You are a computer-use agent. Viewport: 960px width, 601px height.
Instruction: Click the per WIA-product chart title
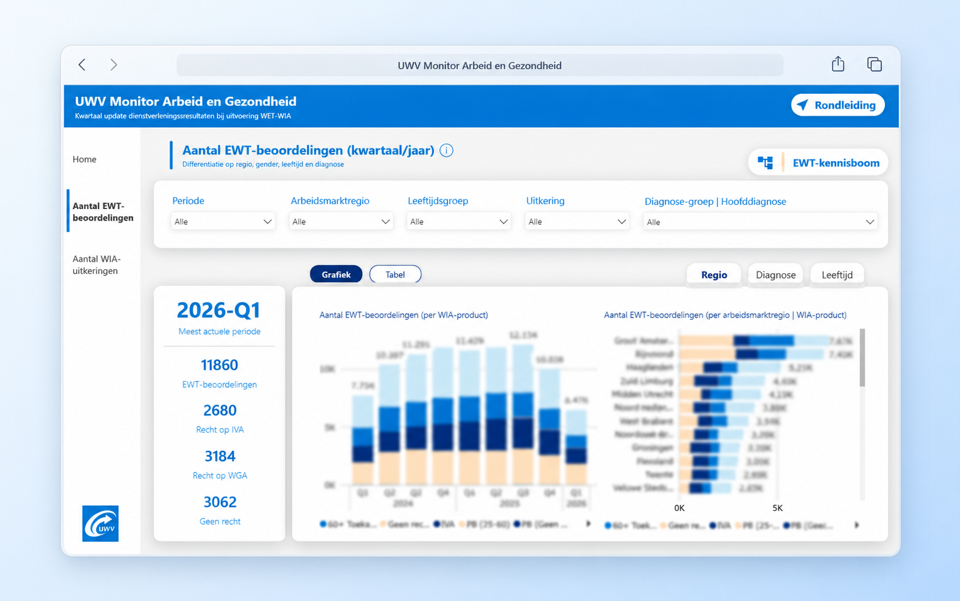(404, 315)
